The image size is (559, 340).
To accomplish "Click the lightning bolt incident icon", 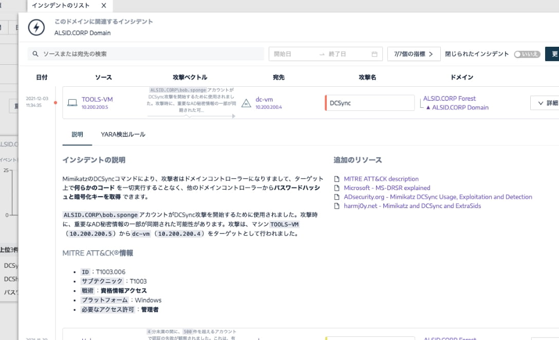I will click(36, 27).
